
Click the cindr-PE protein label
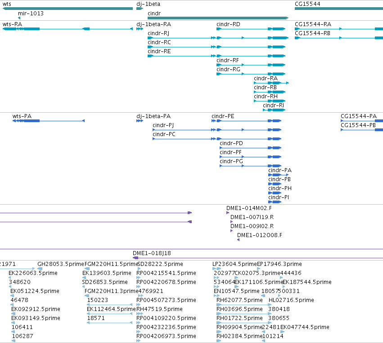pyautogui.click(x=223, y=116)
